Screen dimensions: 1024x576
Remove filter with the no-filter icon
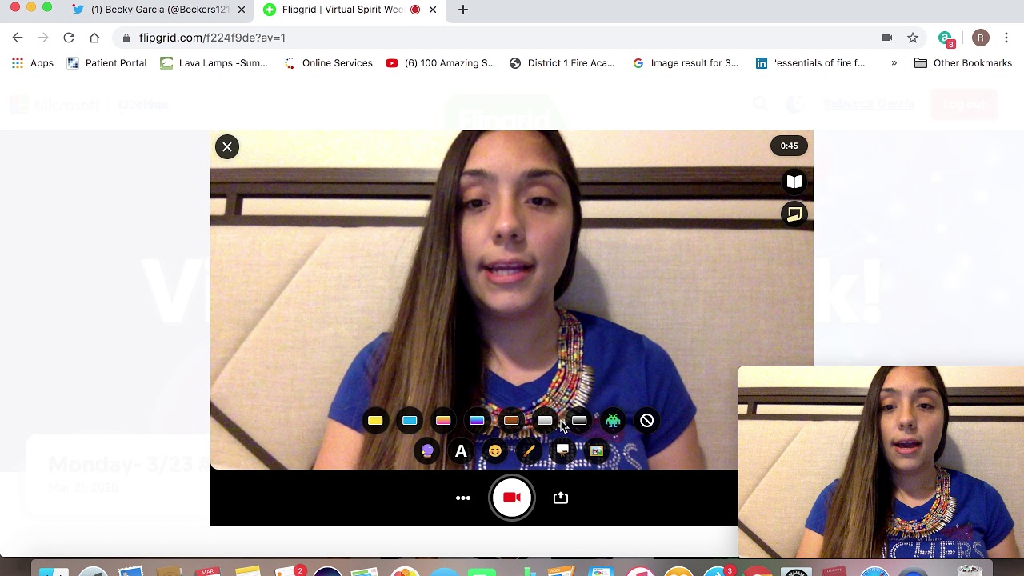click(x=647, y=421)
